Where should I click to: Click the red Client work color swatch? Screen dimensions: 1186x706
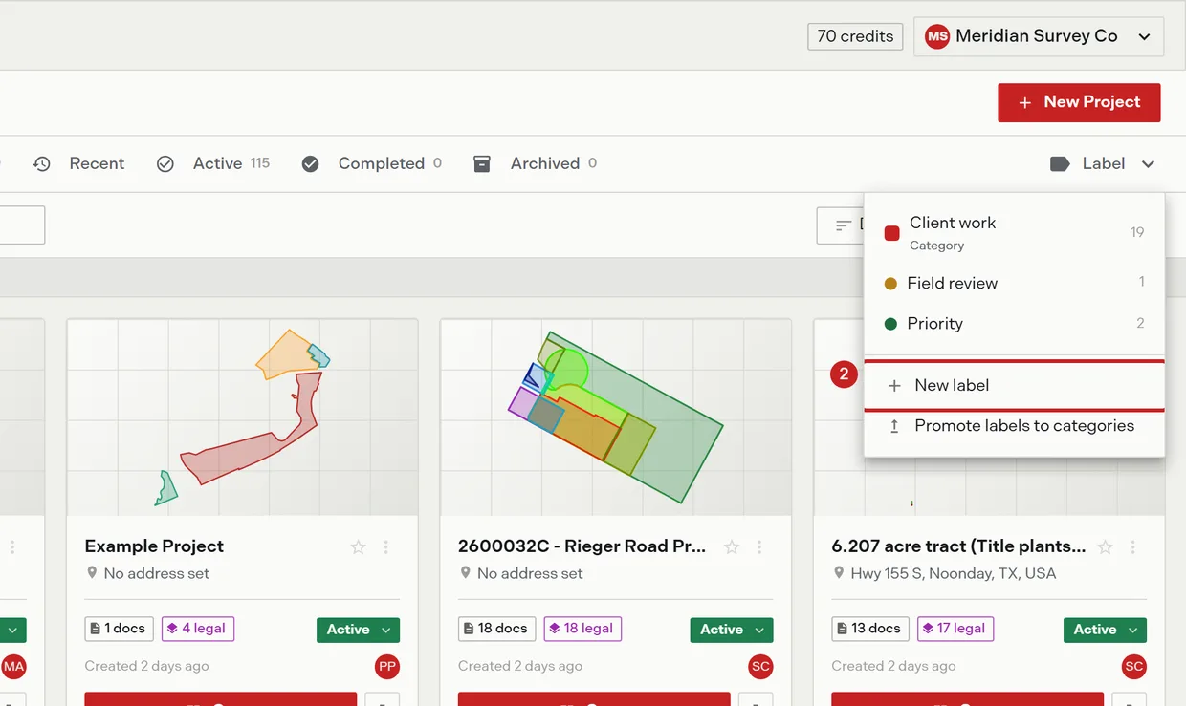coord(892,233)
